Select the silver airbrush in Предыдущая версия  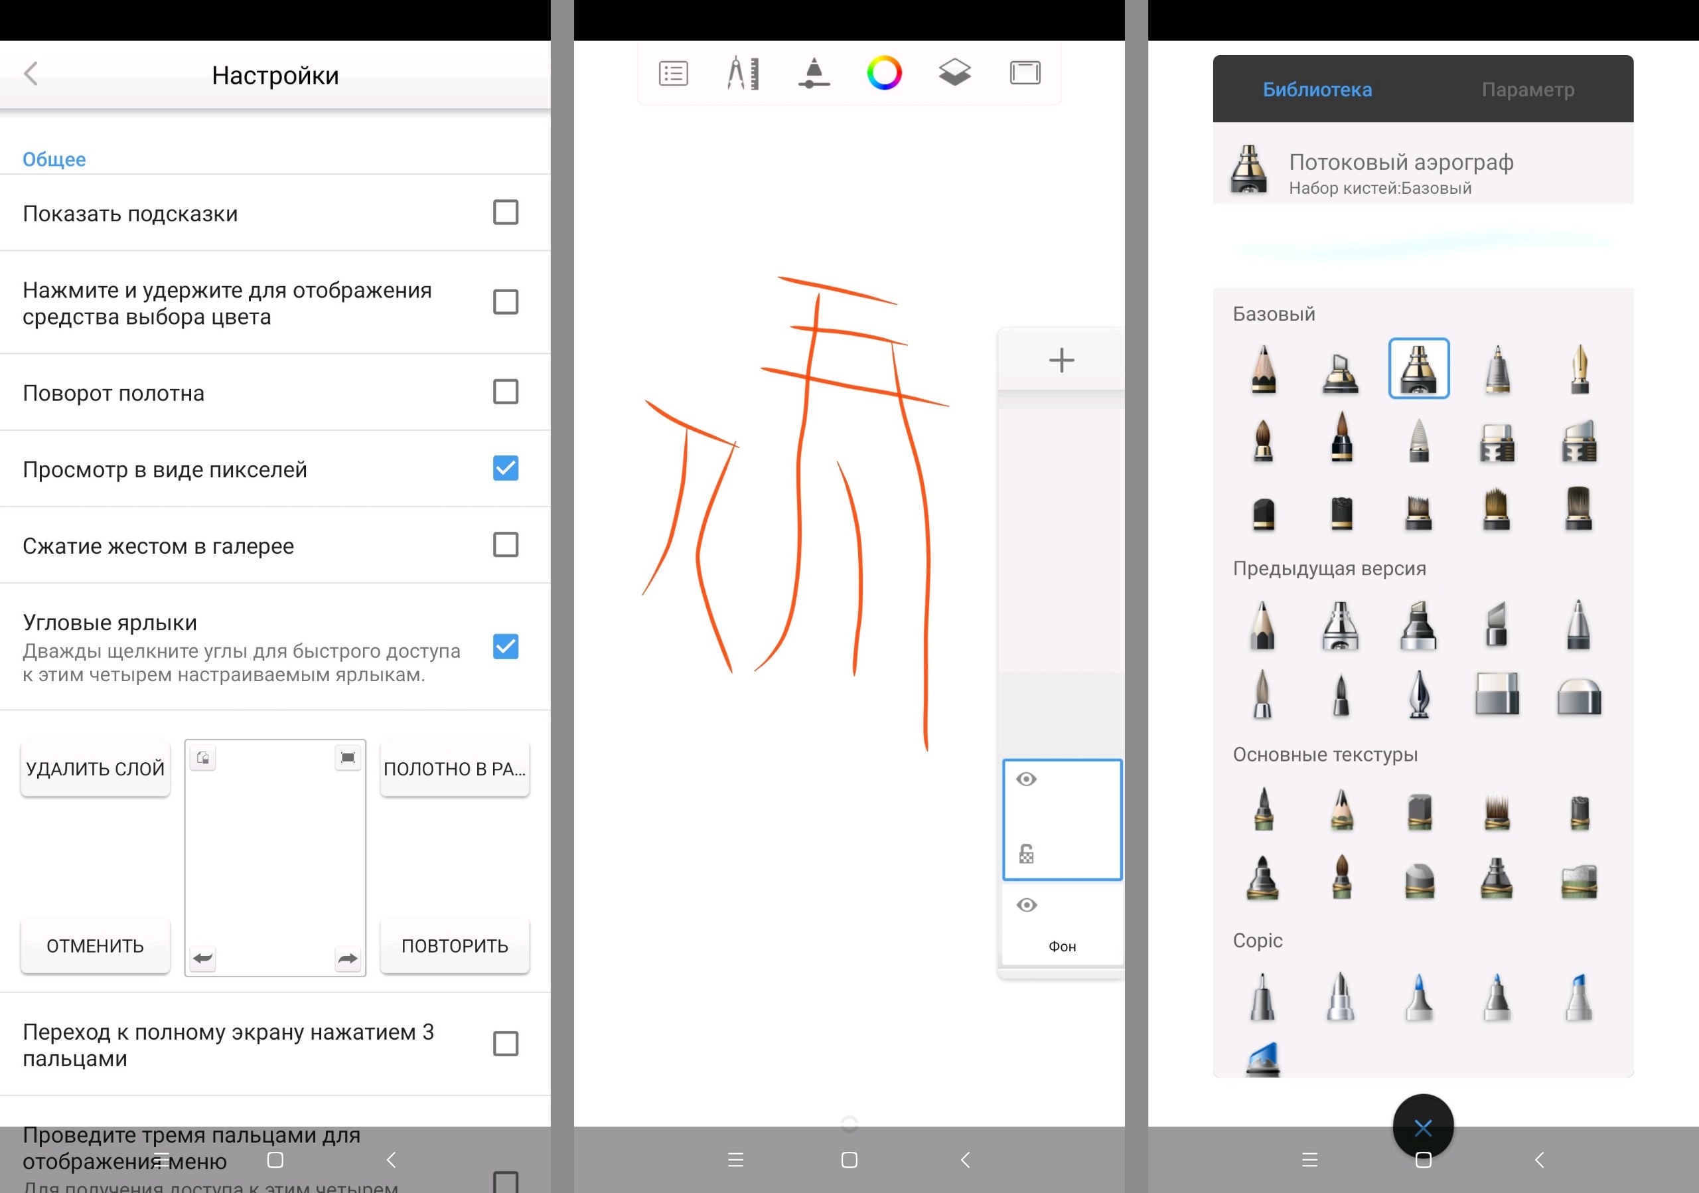coord(1341,626)
